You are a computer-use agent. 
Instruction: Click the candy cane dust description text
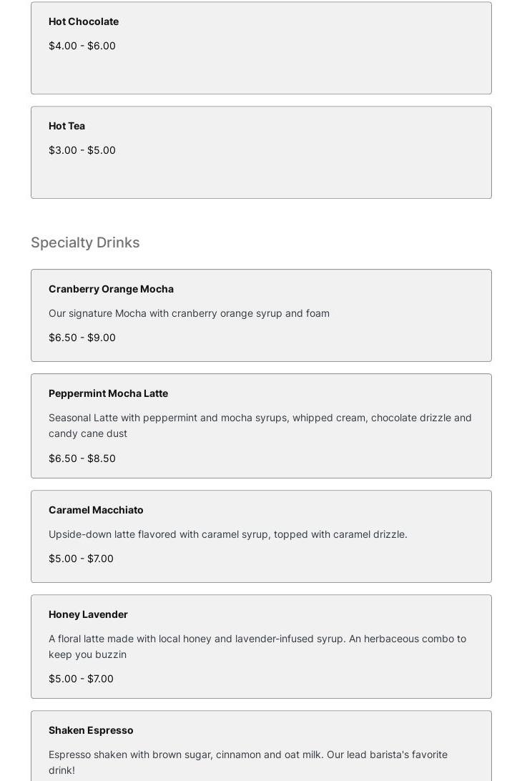point(260,426)
